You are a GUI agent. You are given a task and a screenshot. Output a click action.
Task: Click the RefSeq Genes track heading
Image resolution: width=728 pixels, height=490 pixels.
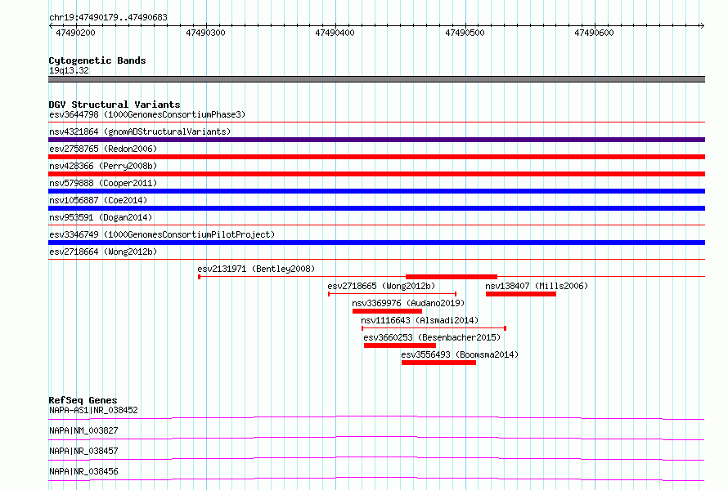[x=83, y=400]
